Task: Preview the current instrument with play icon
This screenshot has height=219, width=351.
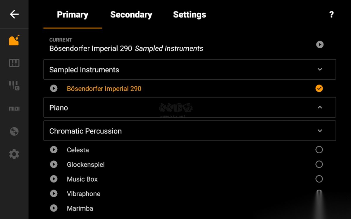Action: point(320,45)
